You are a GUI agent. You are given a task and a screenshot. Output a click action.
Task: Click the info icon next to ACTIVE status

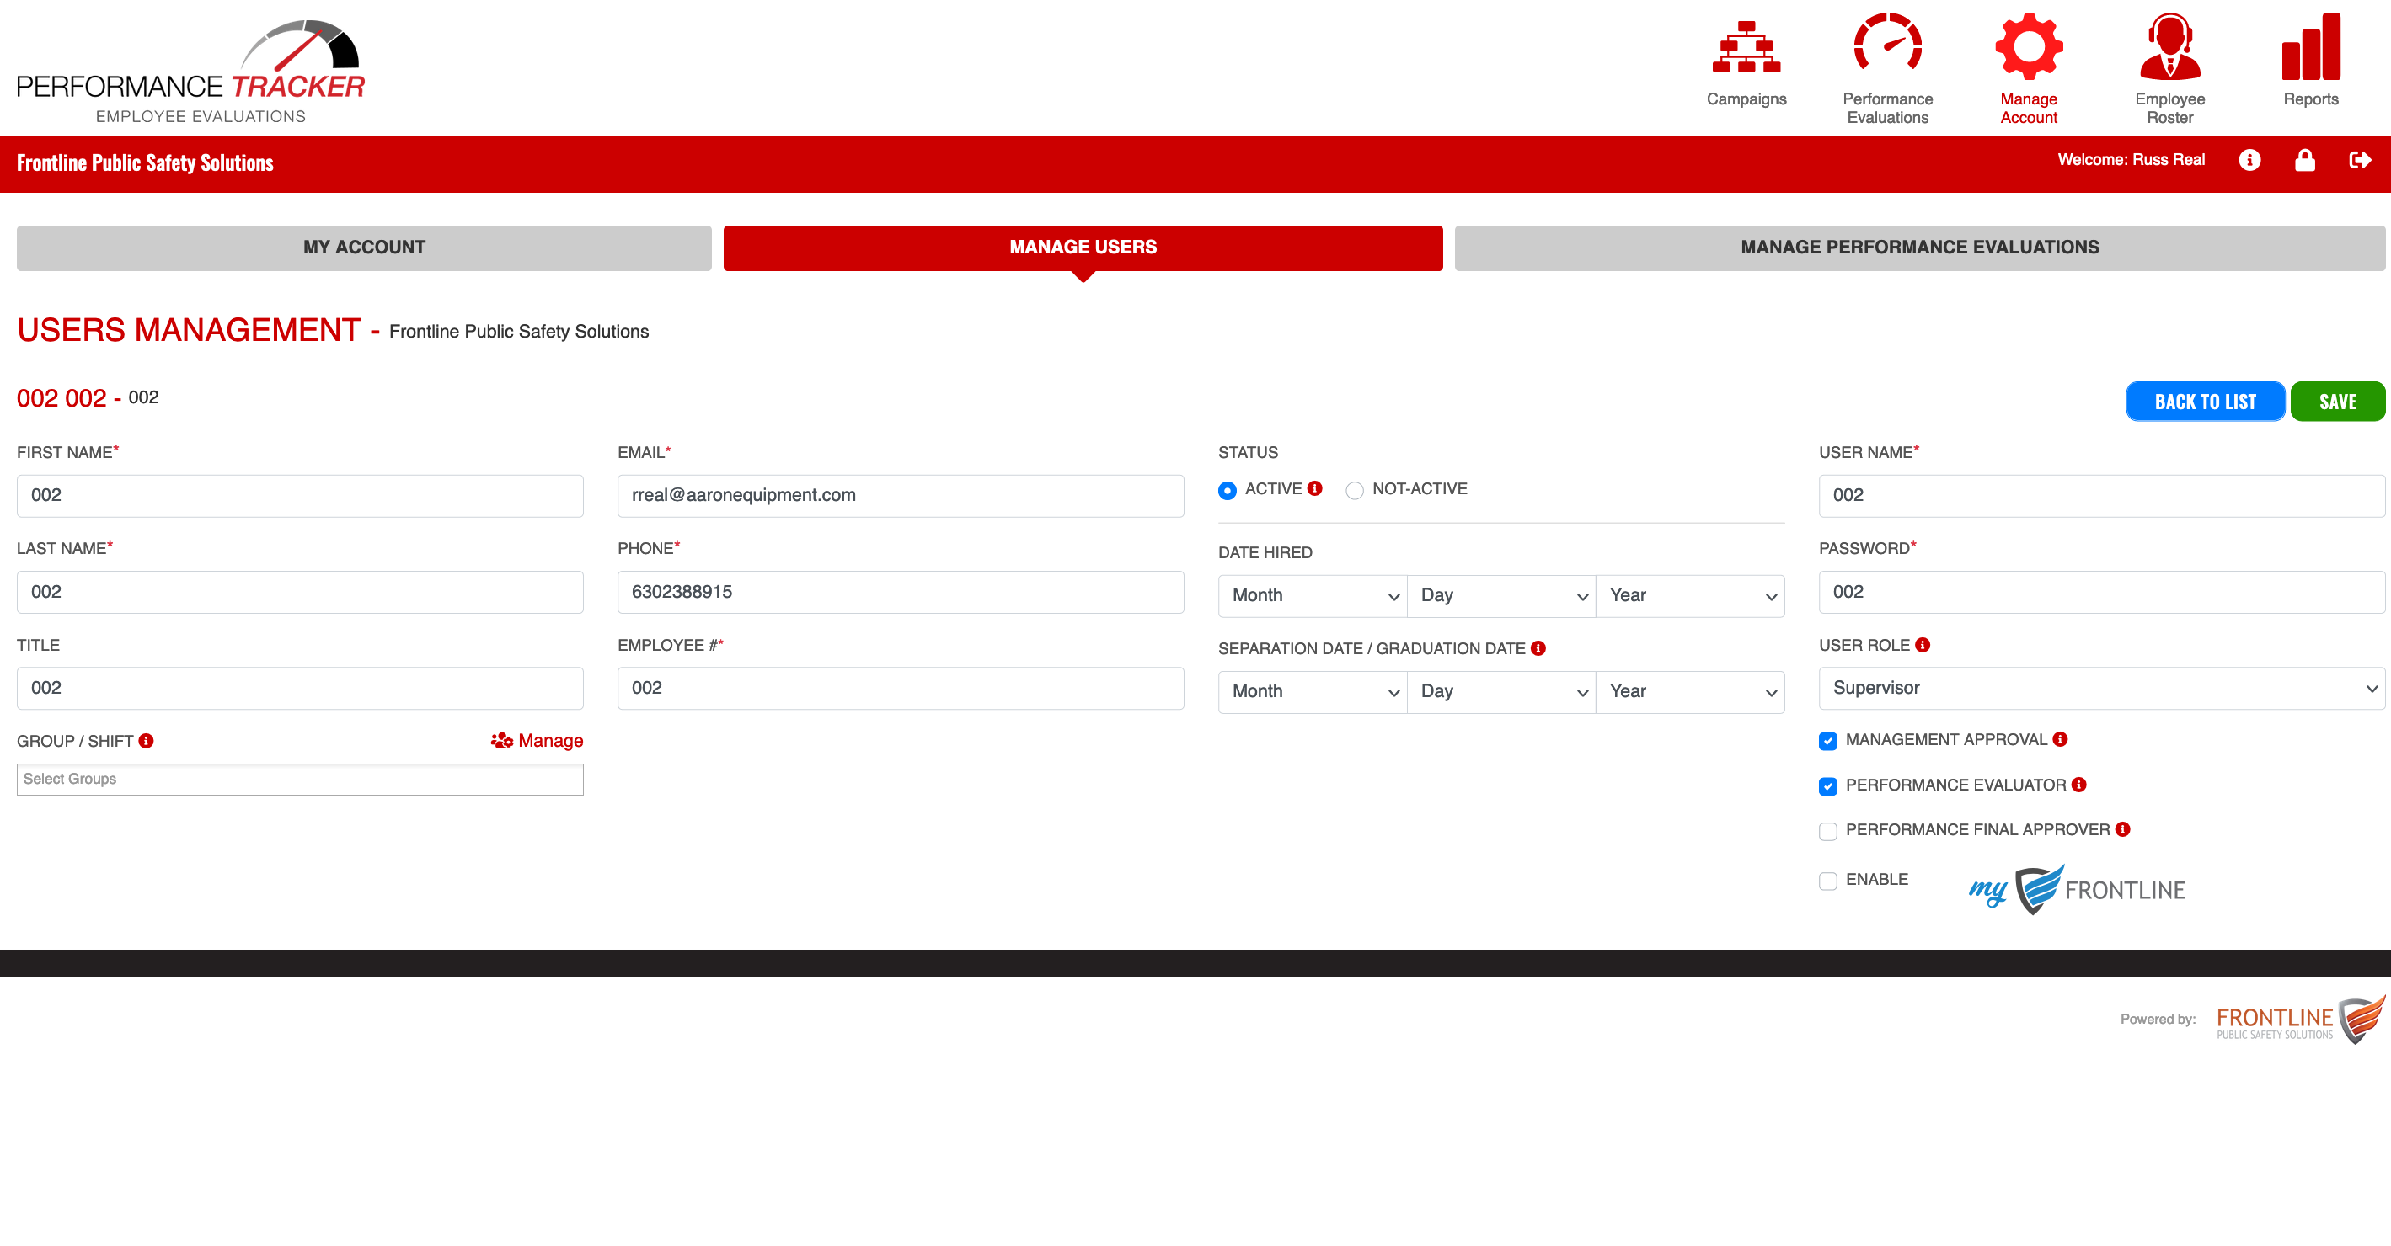[x=1314, y=488]
